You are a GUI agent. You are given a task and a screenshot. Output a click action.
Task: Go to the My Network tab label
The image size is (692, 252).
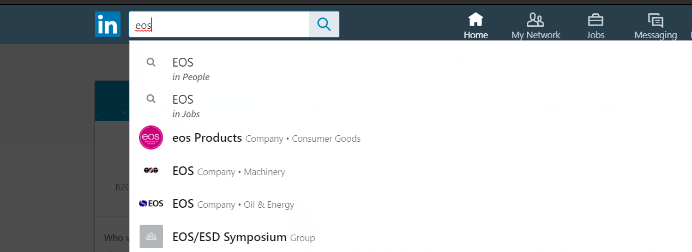click(535, 35)
